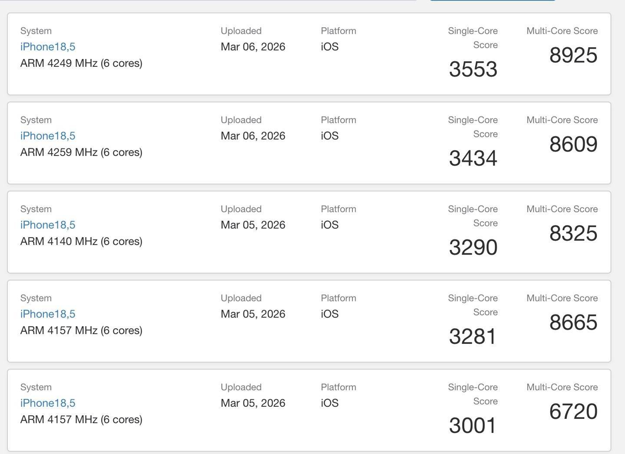This screenshot has height=454, width=625.
Task: Click the 8925 multi-core score
Action: pyautogui.click(x=573, y=56)
